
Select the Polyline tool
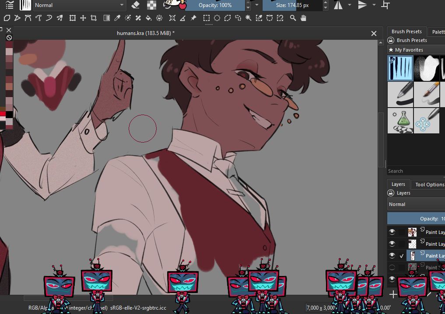click(x=18, y=18)
